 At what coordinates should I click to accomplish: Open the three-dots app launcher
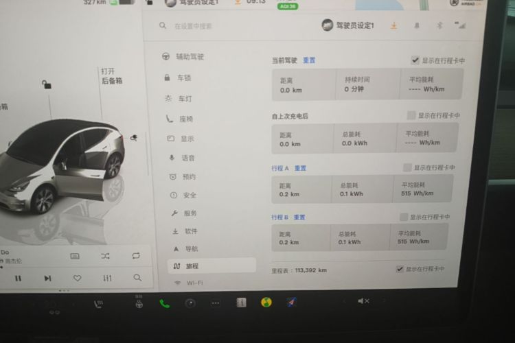[x=216, y=303]
